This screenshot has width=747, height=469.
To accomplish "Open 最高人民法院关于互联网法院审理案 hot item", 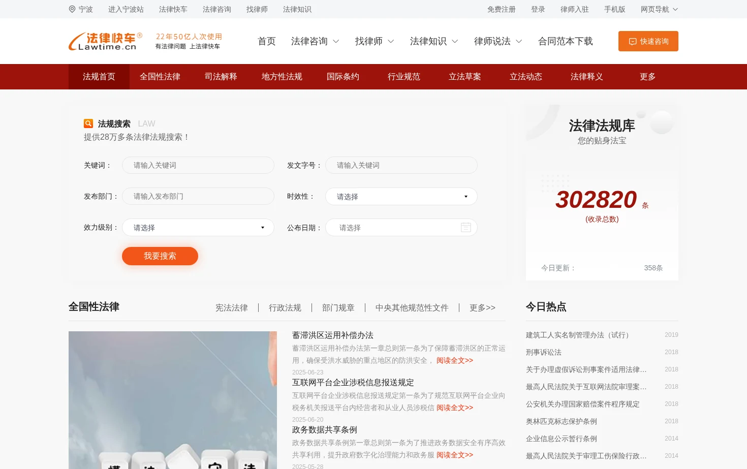I will click(x=586, y=387).
